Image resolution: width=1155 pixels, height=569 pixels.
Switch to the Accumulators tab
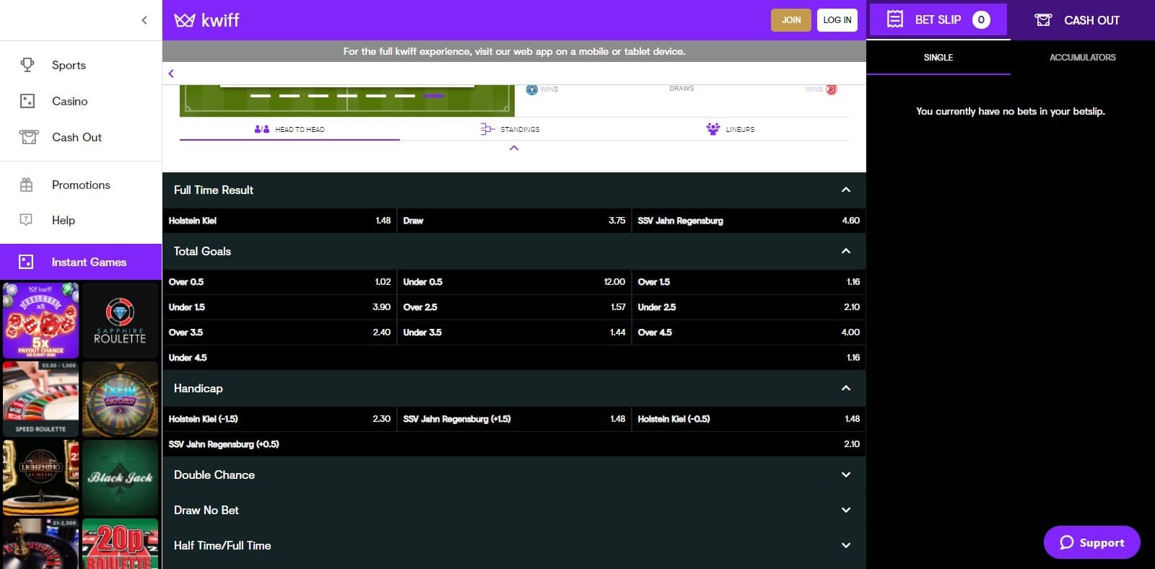[x=1083, y=58]
